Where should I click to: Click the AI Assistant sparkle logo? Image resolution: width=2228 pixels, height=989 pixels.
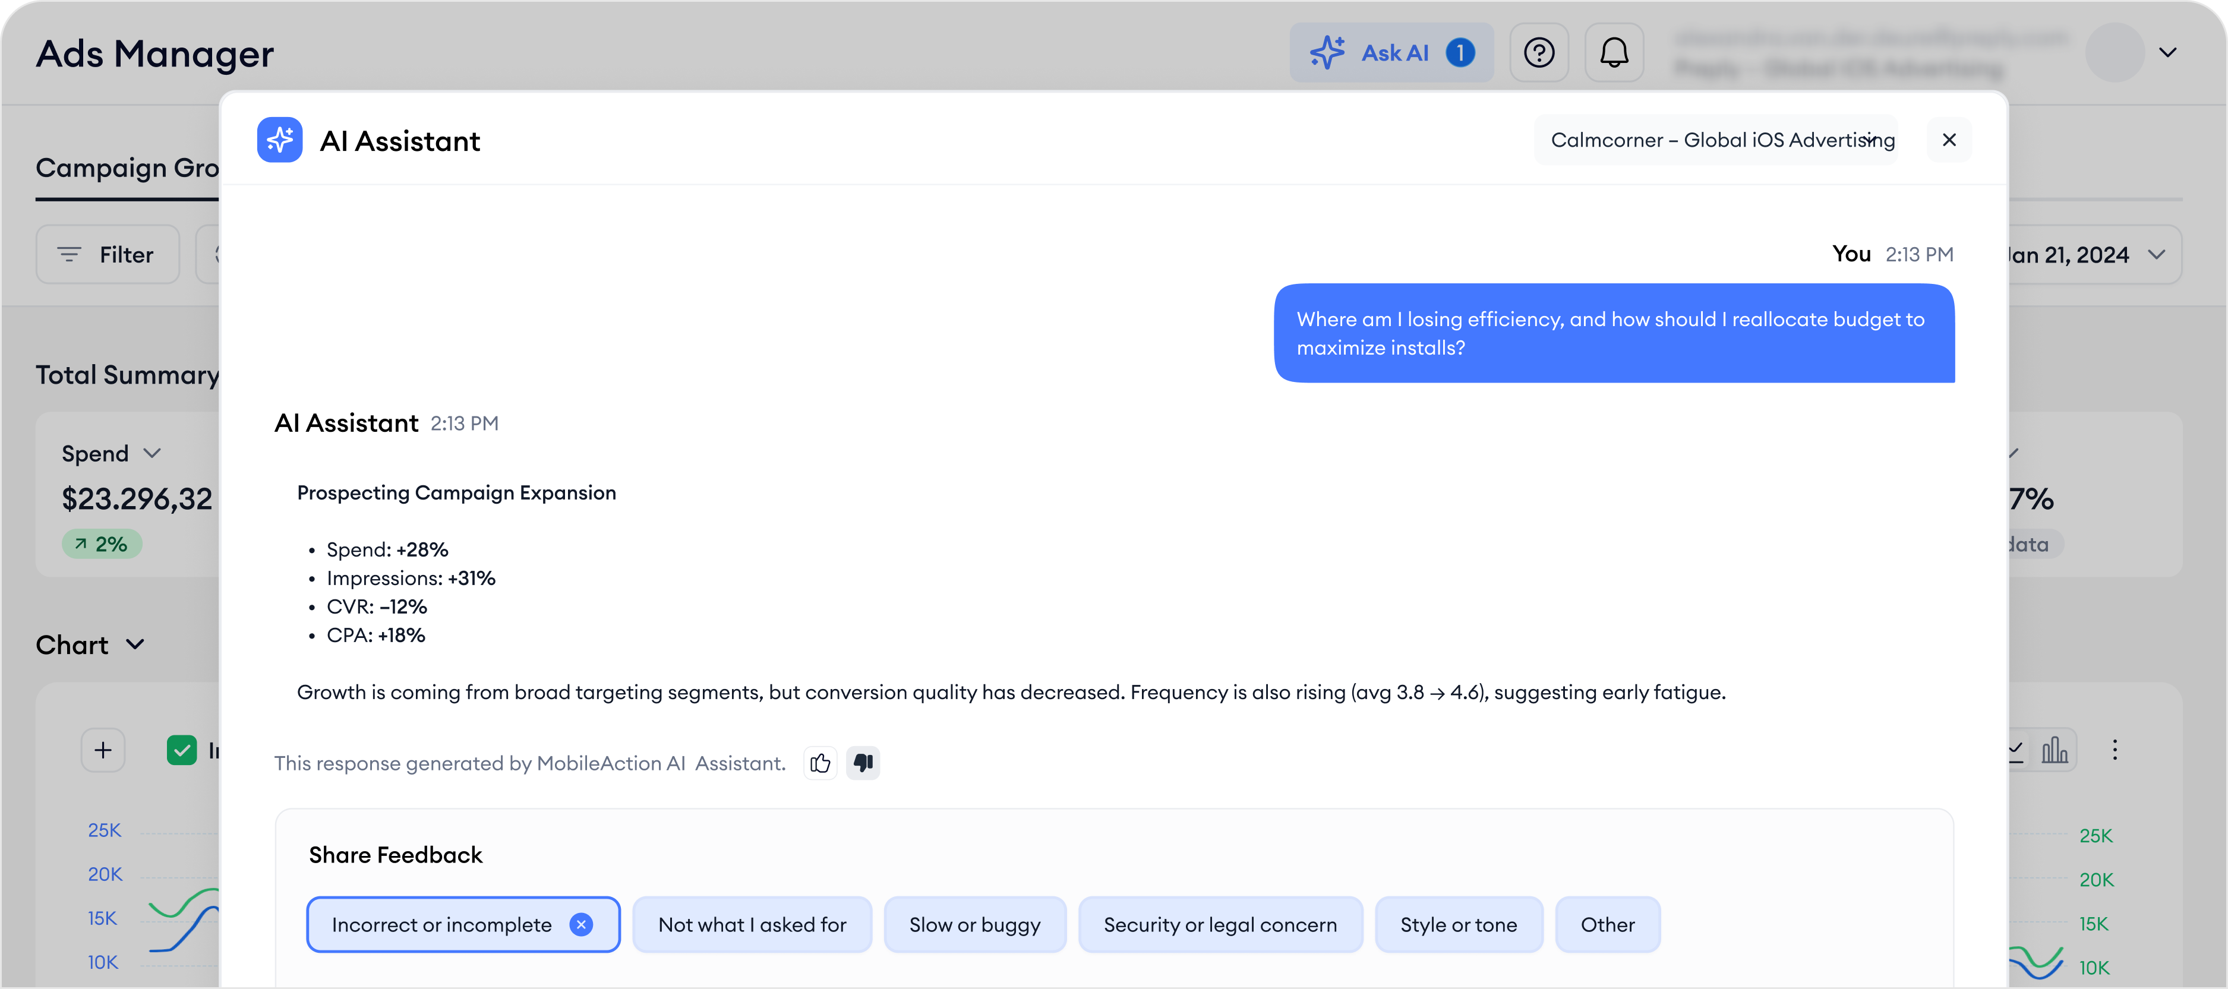click(x=279, y=140)
